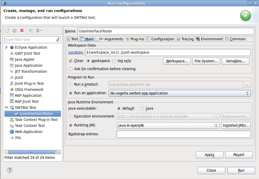Click the Revert button
Viewport: 259px width, 179px height.
pyautogui.click(x=239, y=155)
